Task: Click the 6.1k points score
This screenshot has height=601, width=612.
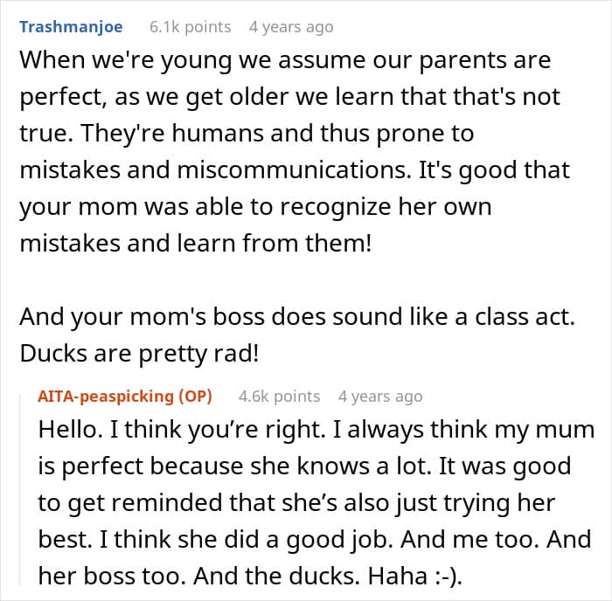Action: 190,27
